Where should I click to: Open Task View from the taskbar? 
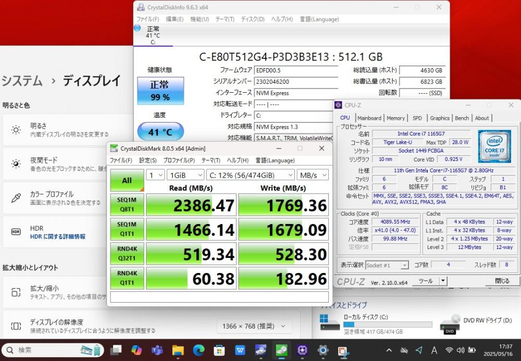tap(116, 350)
